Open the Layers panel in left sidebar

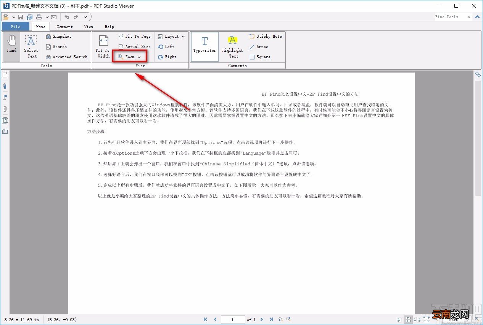[5, 120]
